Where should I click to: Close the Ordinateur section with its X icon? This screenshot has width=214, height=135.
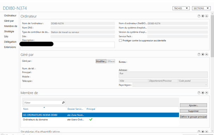203,16
